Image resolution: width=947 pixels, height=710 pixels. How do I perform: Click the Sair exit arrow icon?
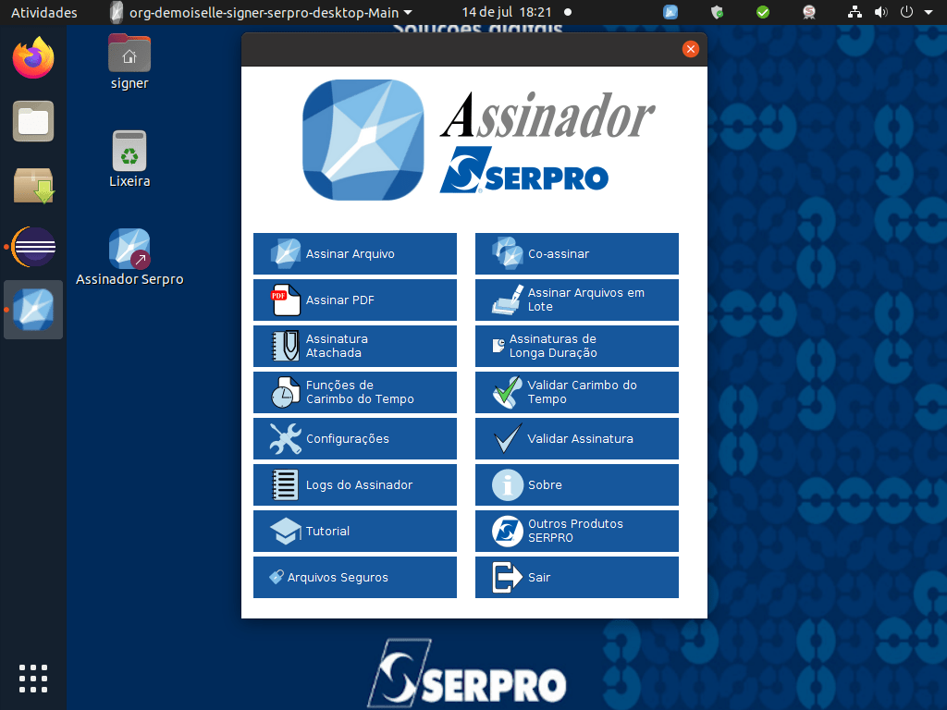pyautogui.click(x=507, y=577)
